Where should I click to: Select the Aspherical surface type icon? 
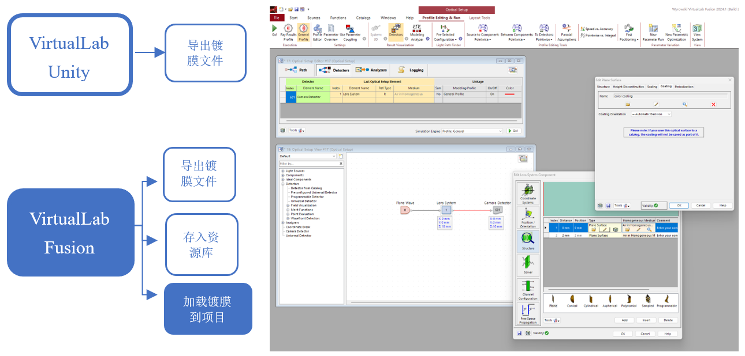click(610, 299)
